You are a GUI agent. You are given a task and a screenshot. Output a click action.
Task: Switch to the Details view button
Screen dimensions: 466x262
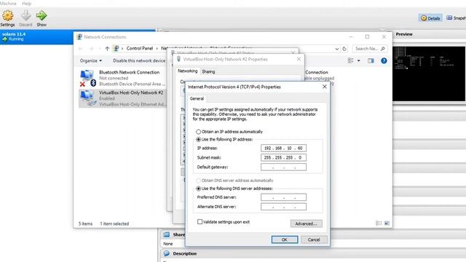[430, 18]
